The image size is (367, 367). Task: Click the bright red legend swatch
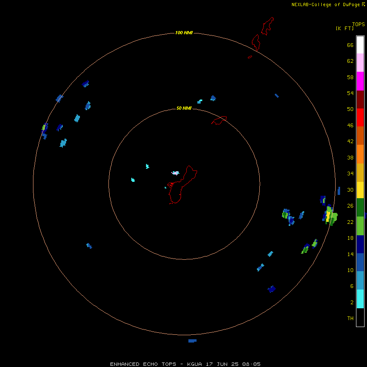[x=360, y=117]
